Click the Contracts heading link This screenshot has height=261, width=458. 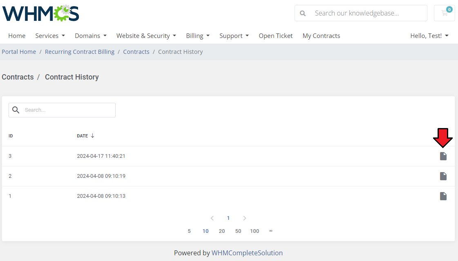(x=18, y=77)
